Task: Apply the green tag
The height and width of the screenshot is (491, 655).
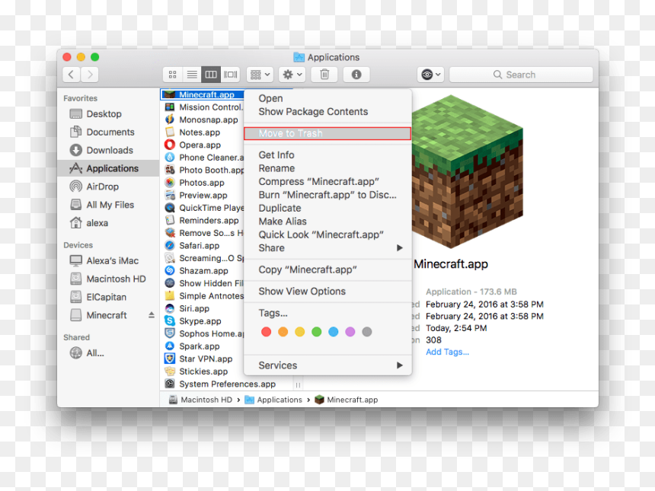Action: 317,332
